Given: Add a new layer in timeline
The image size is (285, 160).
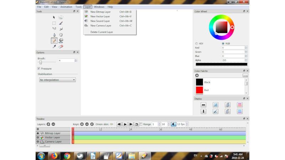Looking at the screenshot, I should 48,124.
